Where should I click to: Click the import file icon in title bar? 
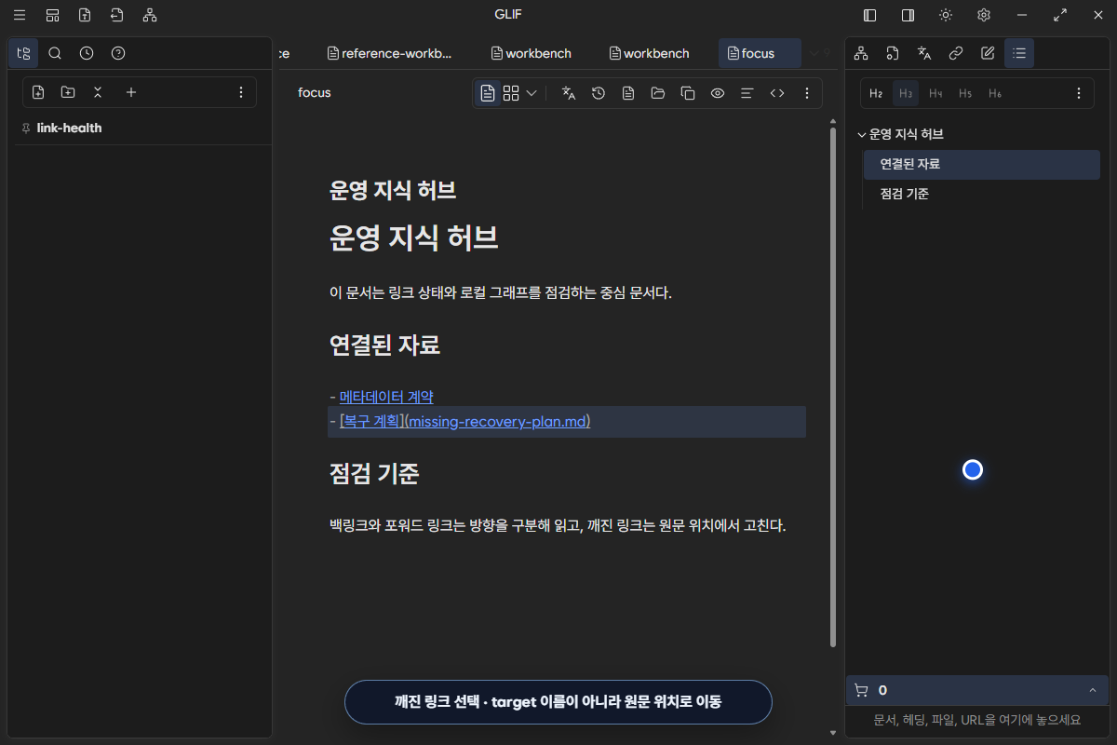coord(116,15)
